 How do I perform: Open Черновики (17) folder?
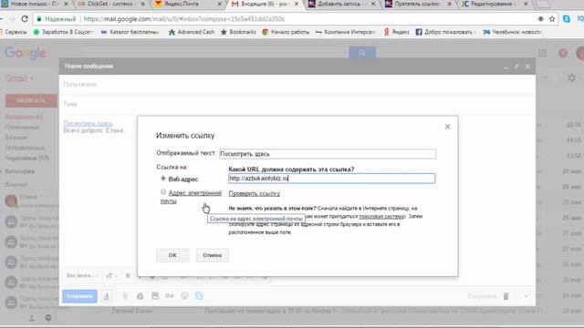pos(27,158)
